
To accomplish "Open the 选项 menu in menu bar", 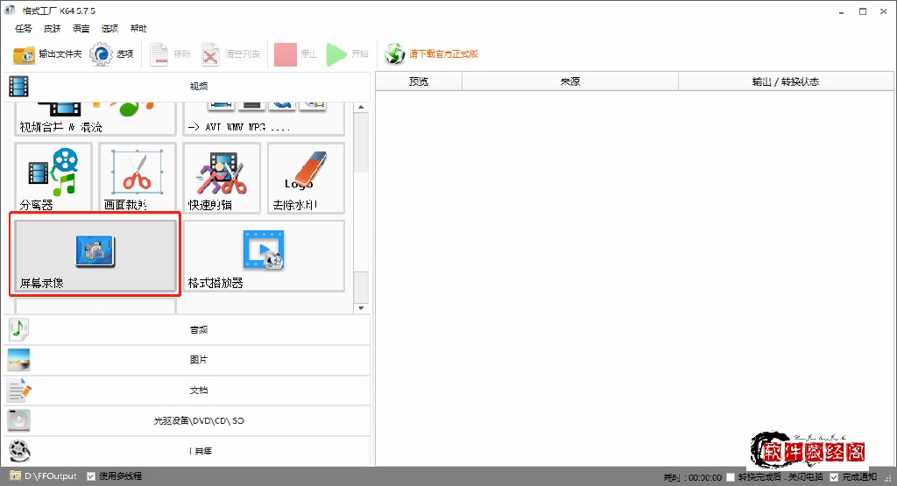I will point(109,29).
